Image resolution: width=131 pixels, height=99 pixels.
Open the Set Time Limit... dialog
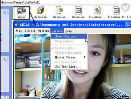point(69,67)
